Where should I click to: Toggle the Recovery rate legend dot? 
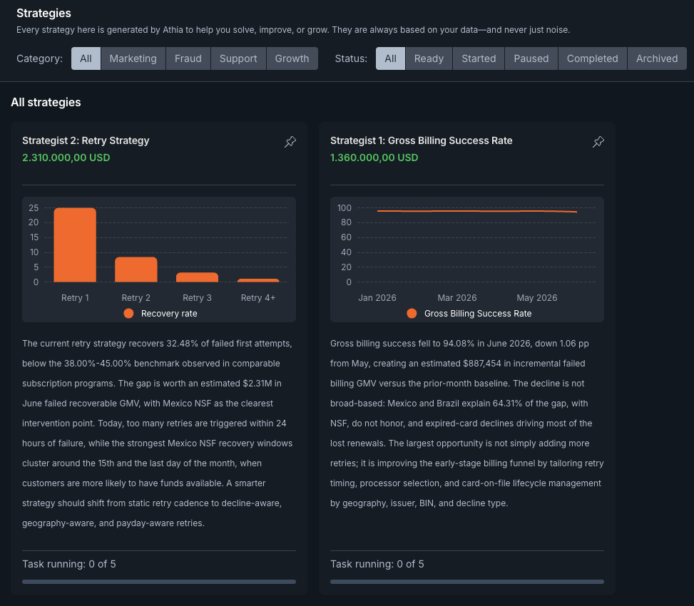[129, 313]
